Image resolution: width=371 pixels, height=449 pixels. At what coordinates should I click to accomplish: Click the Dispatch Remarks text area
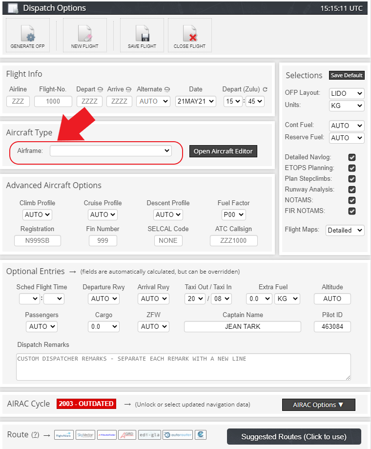(183, 366)
